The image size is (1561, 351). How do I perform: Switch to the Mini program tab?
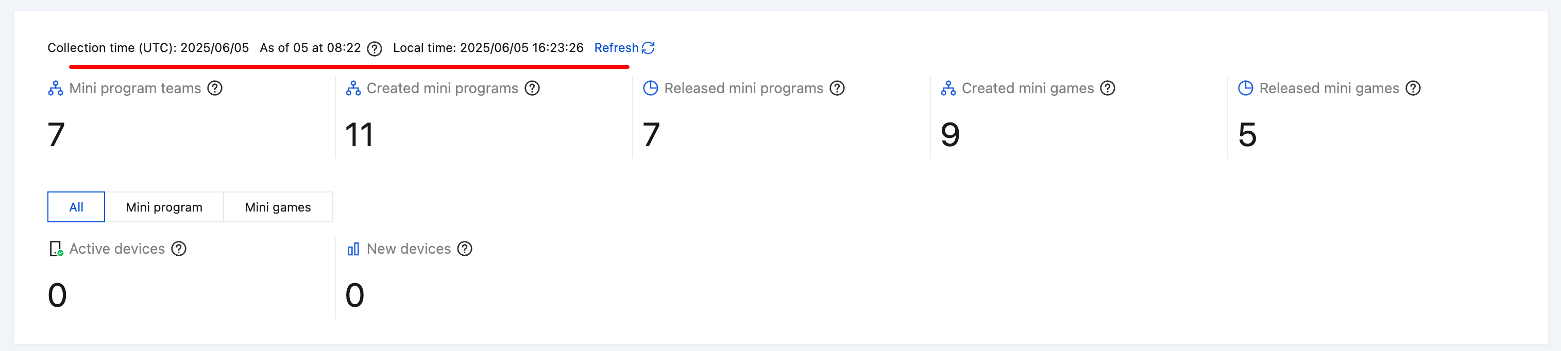point(164,207)
